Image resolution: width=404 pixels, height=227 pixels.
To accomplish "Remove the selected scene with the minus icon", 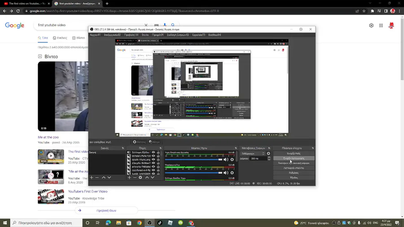I will coord(97,177).
